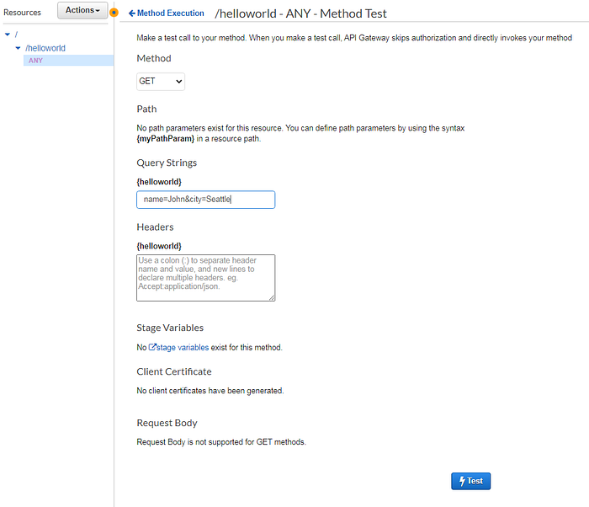
Task: Click the Request Body heading
Action: (167, 423)
